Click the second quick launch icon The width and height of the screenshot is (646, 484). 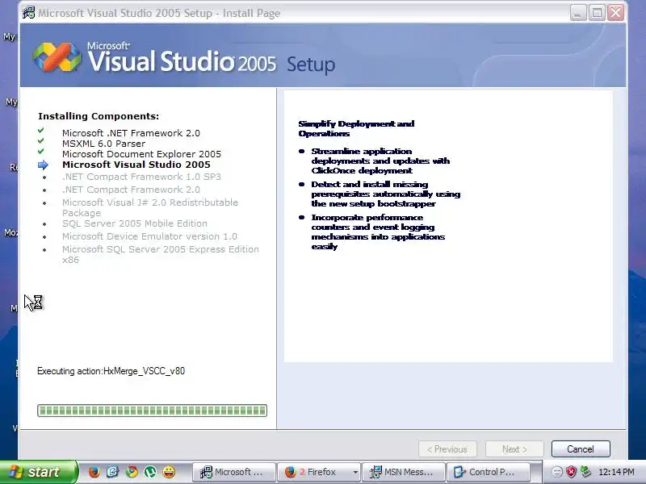(112, 472)
